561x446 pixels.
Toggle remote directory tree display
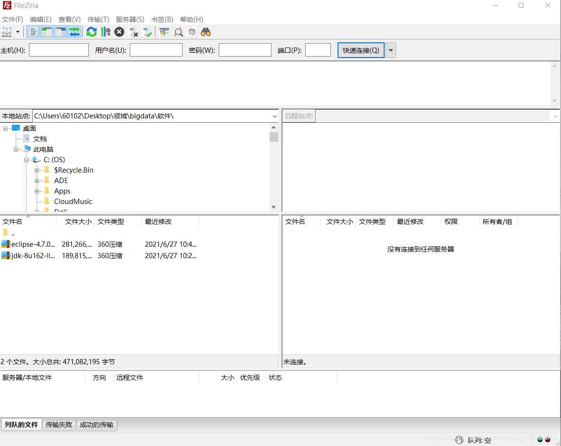(60, 32)
